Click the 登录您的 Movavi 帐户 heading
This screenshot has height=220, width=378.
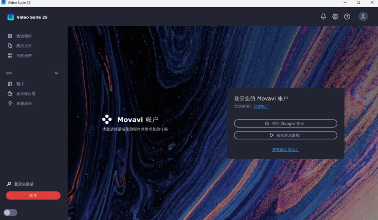click(x=261, y=98)
